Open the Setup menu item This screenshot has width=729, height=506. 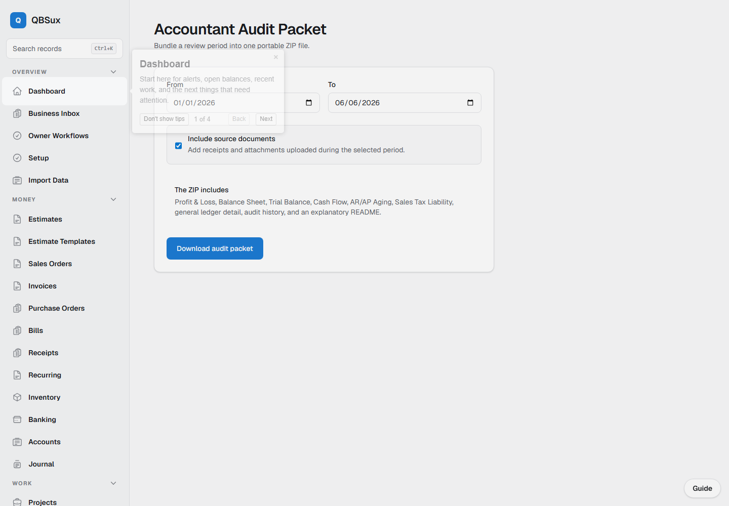(x=64, y=158)
